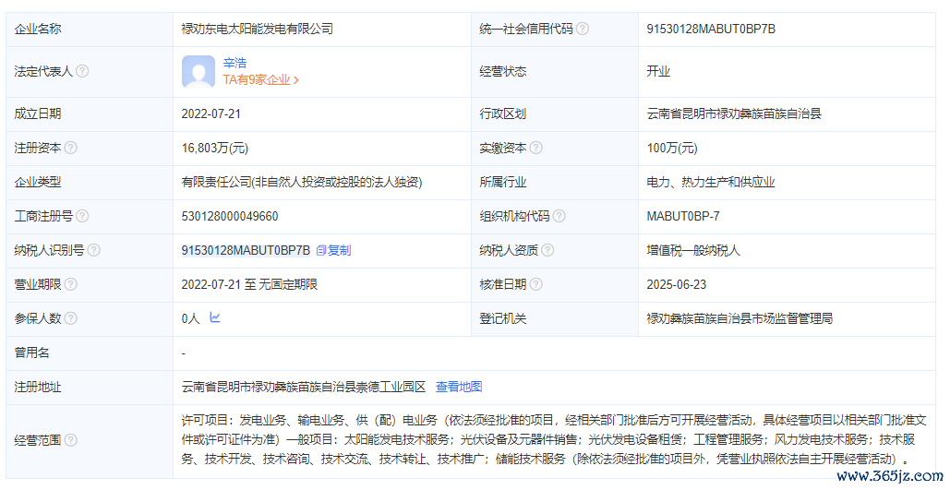
Task: Click industry value 电力、热力生产和供应业
Action: (x=711, y=182)
